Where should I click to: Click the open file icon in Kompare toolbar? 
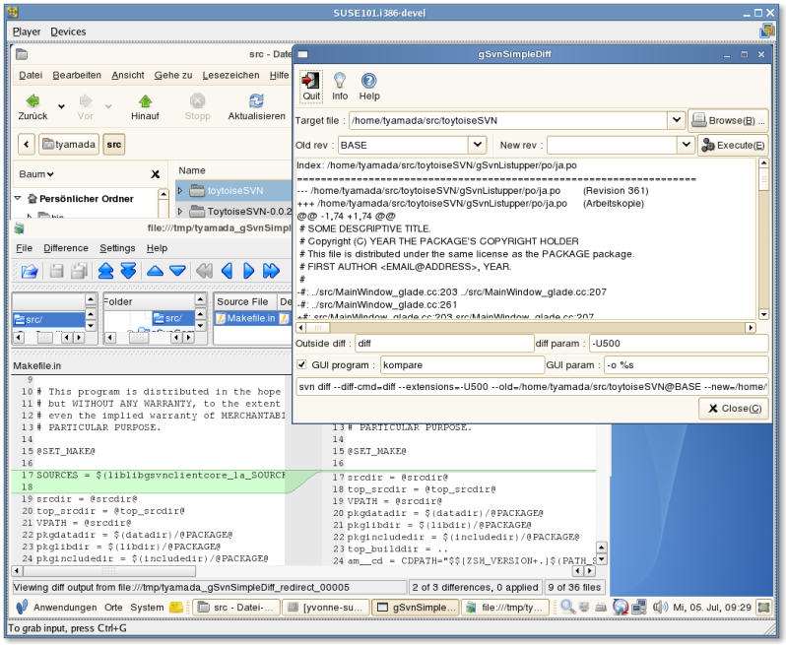(30, 271)
